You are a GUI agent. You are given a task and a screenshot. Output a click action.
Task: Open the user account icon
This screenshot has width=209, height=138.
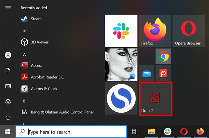tap(8, 55)
